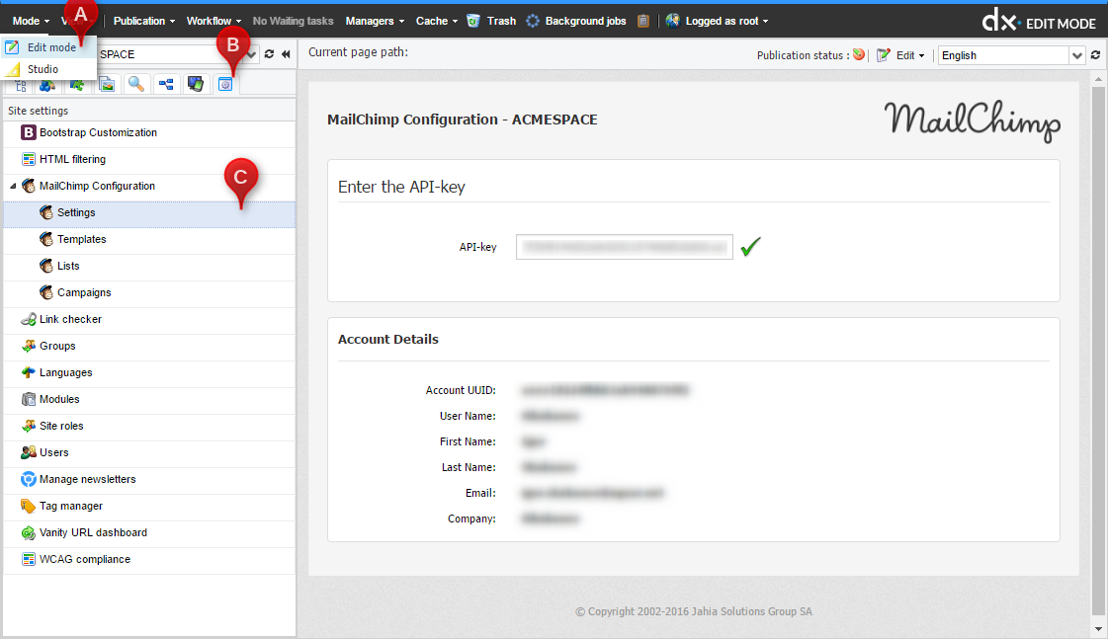Select Studio from the Mode menu
The width and height of the screenshot is (1108, 639).
[43, 69]
